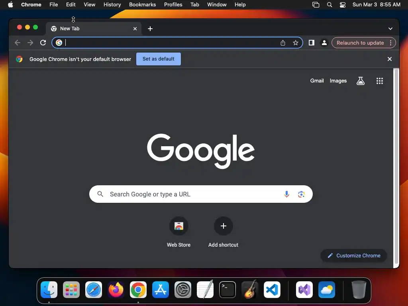Open Spotlight search in menu bar
Viewport: 408px width, 306px height.
pyautogui.click(x=330, y=5)
